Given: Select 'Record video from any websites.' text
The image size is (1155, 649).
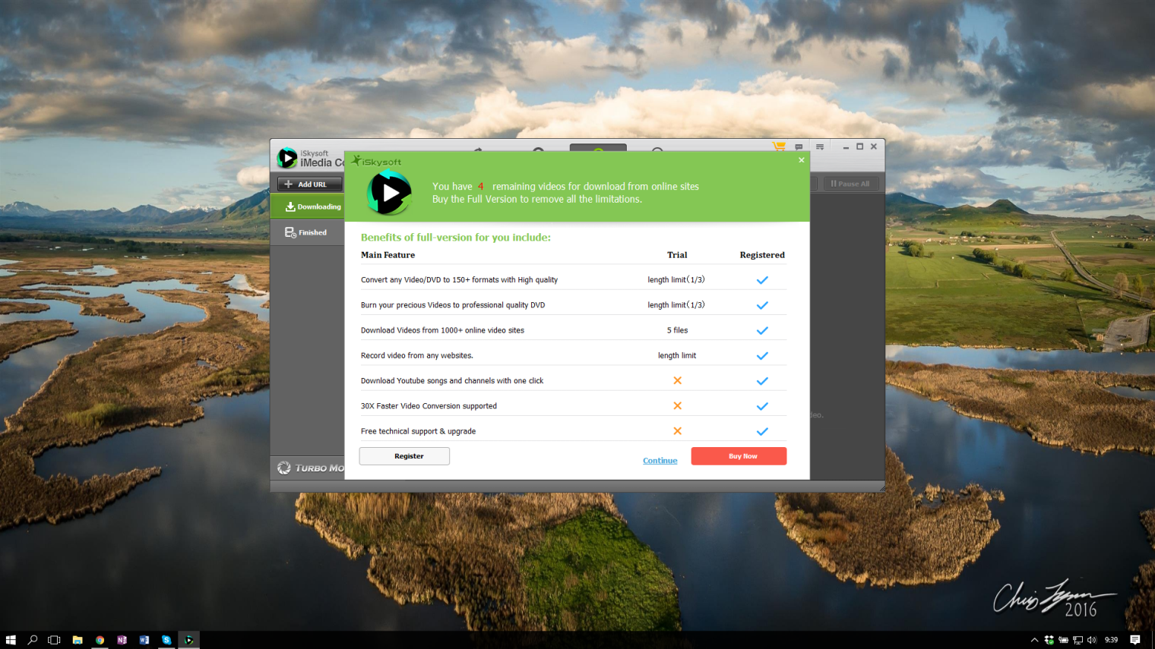Looking at the screenshot, I should [x=417, y=355].
